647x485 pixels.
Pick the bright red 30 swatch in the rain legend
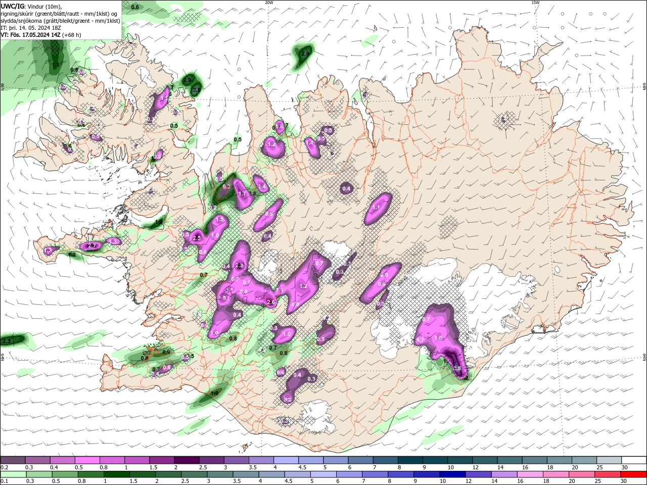(x=633, y=474)
